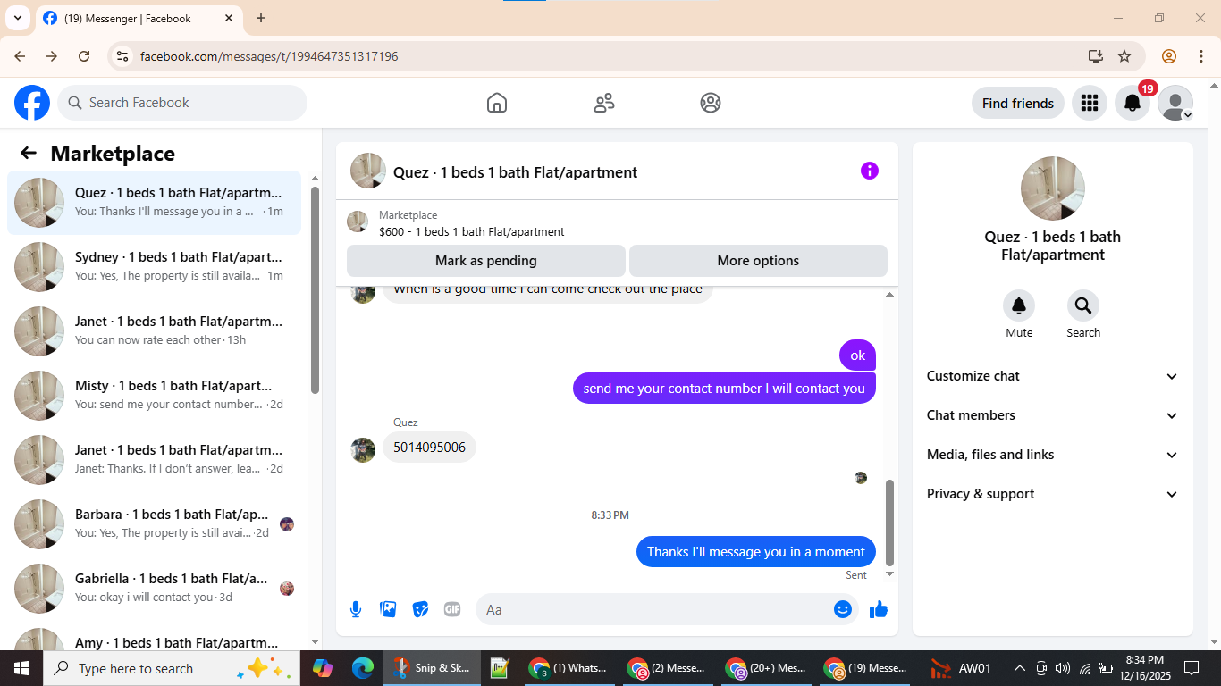Click Mark as pending button

click(486, 261)
